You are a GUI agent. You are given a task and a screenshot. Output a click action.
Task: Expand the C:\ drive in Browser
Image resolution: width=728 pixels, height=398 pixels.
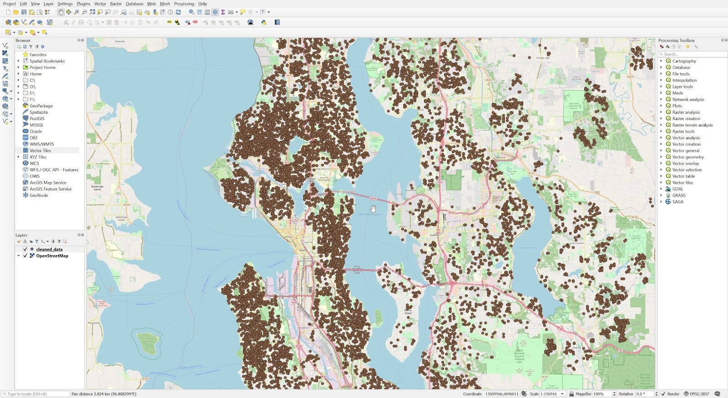click(18, 80)
